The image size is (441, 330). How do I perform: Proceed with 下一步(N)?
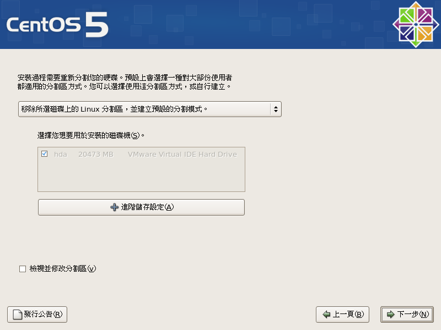click(x=407, y=314)
